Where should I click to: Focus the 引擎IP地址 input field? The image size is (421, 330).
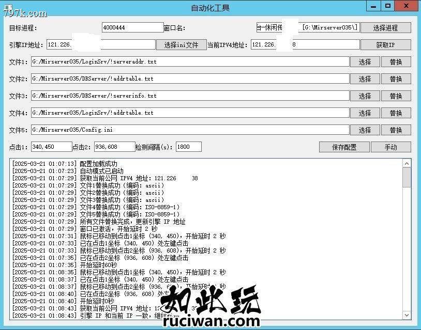pos(101,44)
